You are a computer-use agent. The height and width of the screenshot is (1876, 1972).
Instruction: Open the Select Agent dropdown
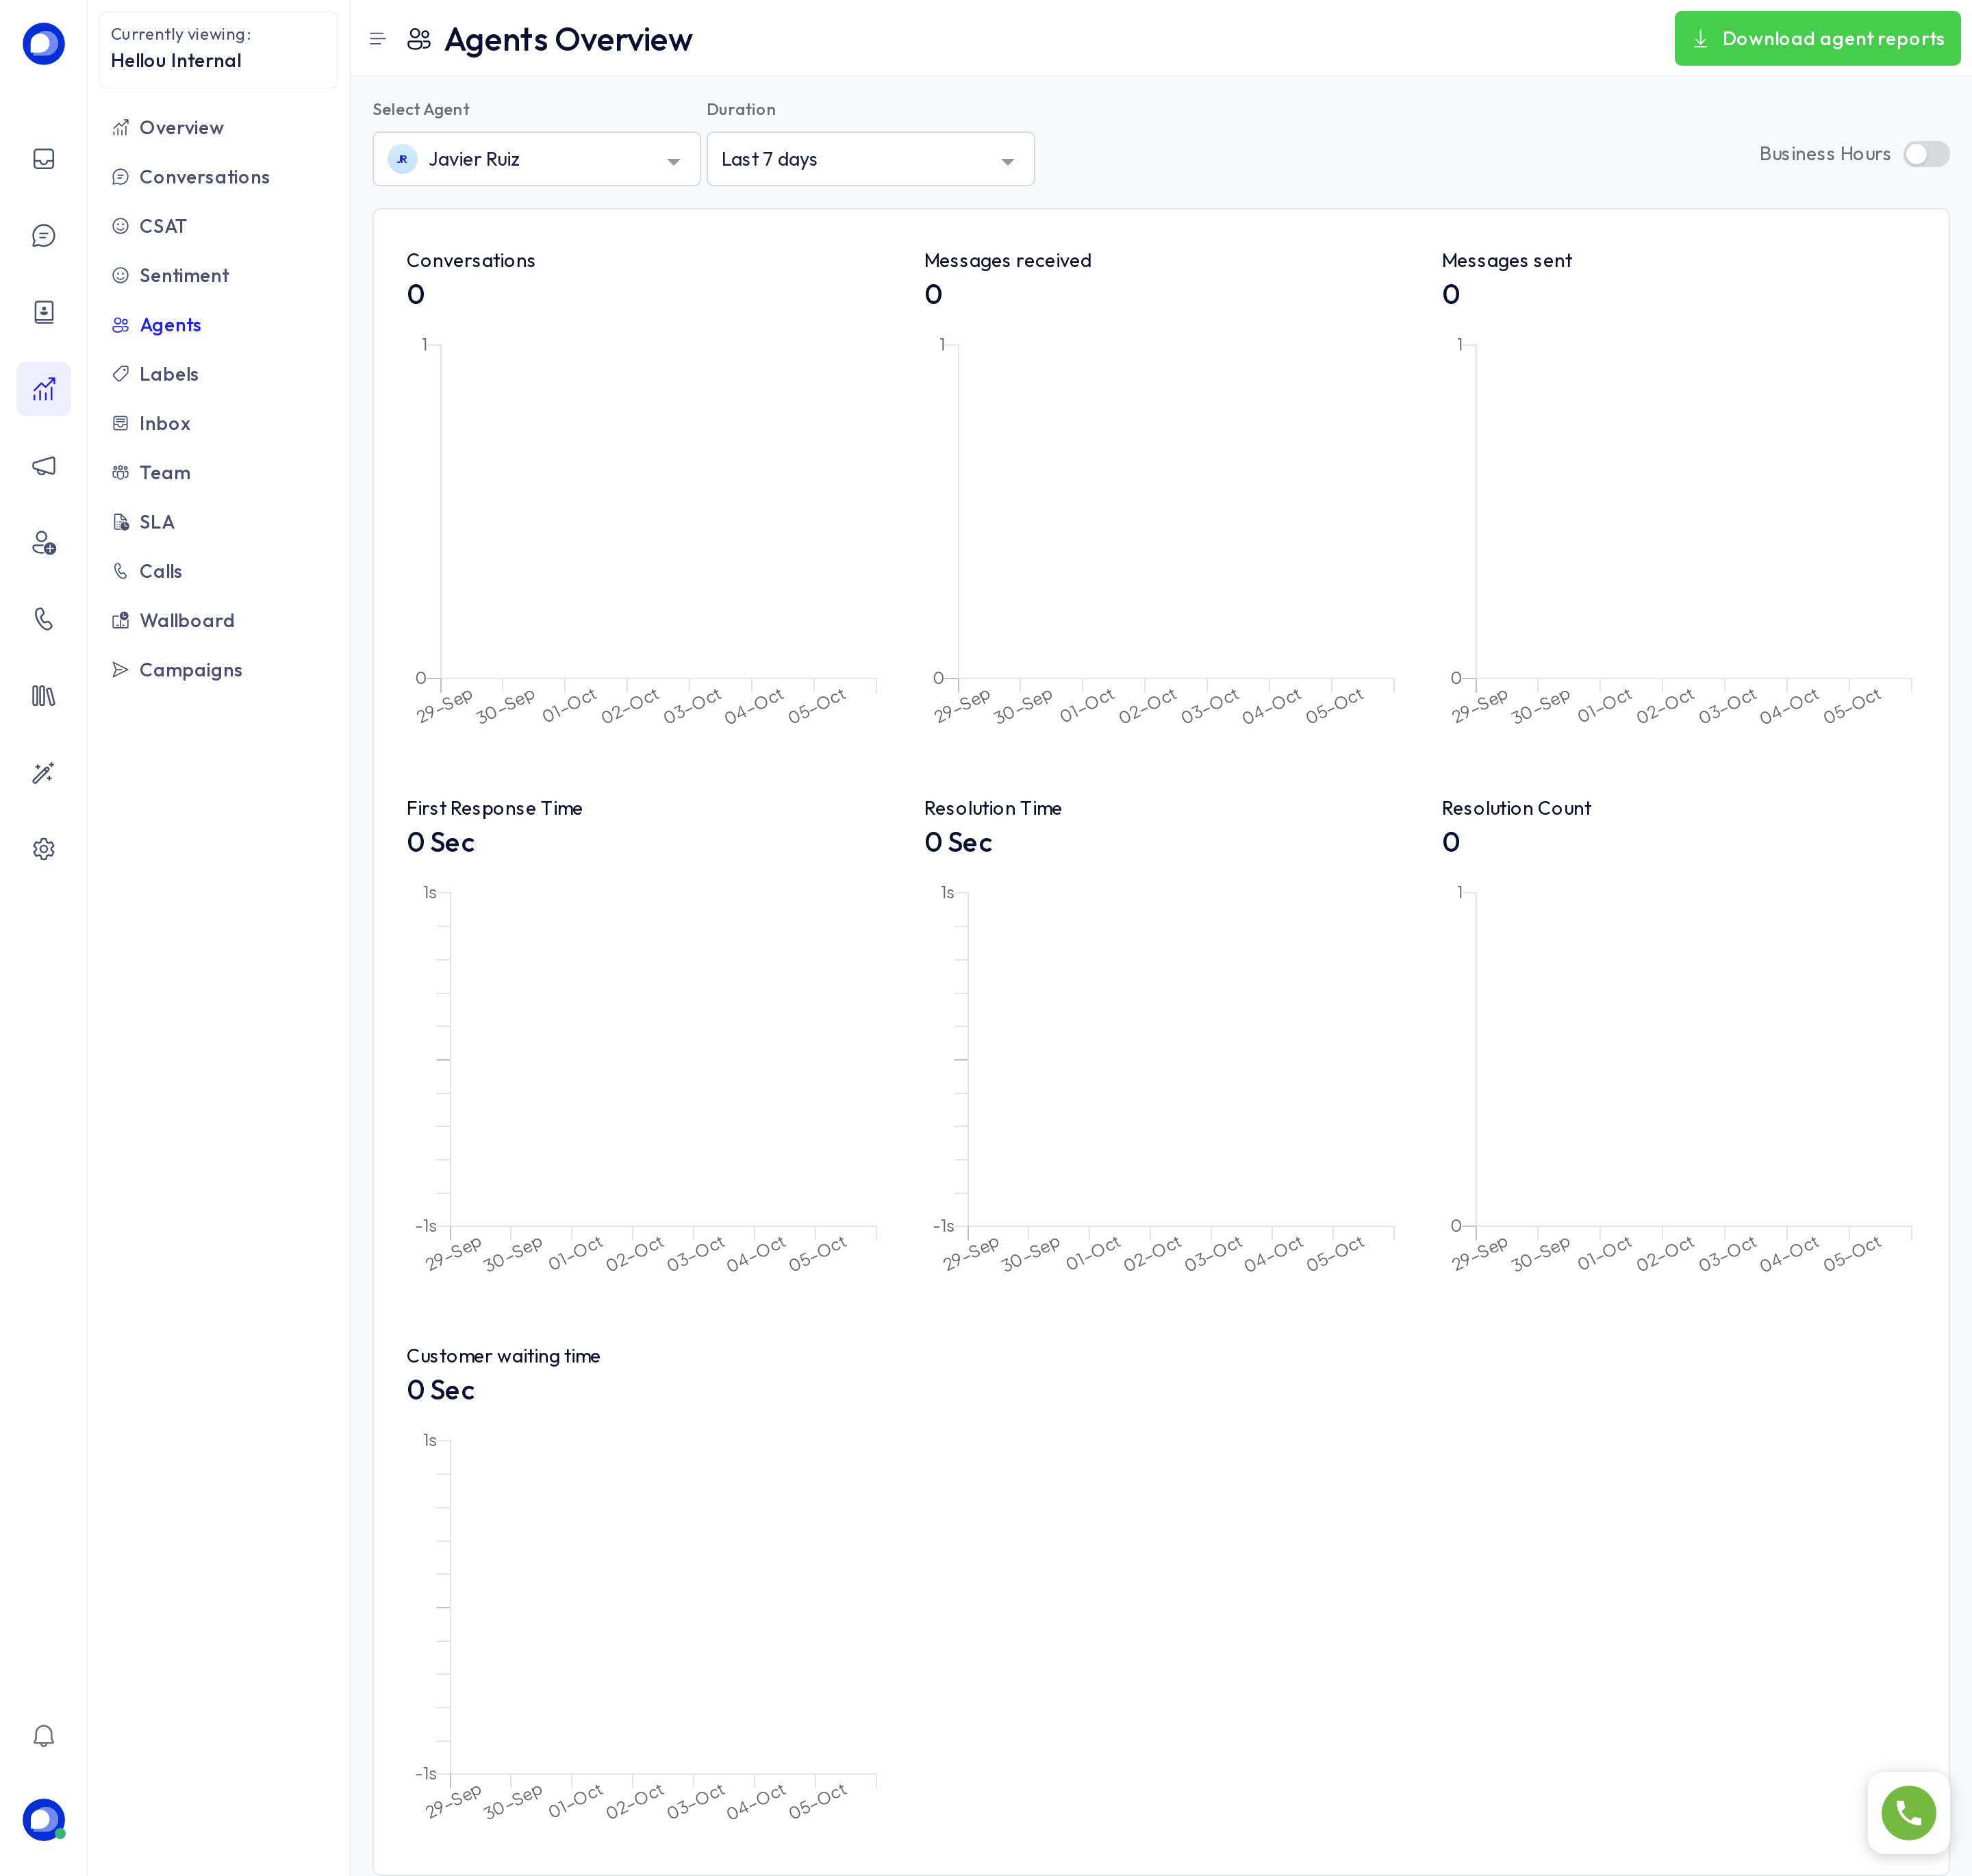pos(536,159)
